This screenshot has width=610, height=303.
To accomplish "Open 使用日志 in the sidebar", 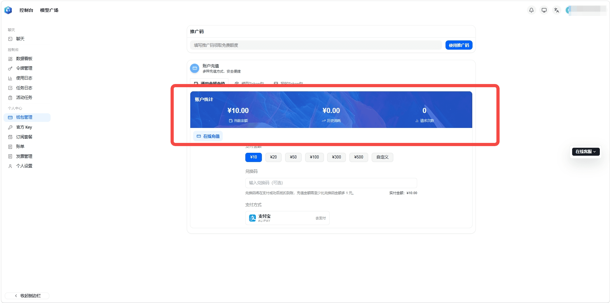I will pyautogui.click(x=27, y=78).
